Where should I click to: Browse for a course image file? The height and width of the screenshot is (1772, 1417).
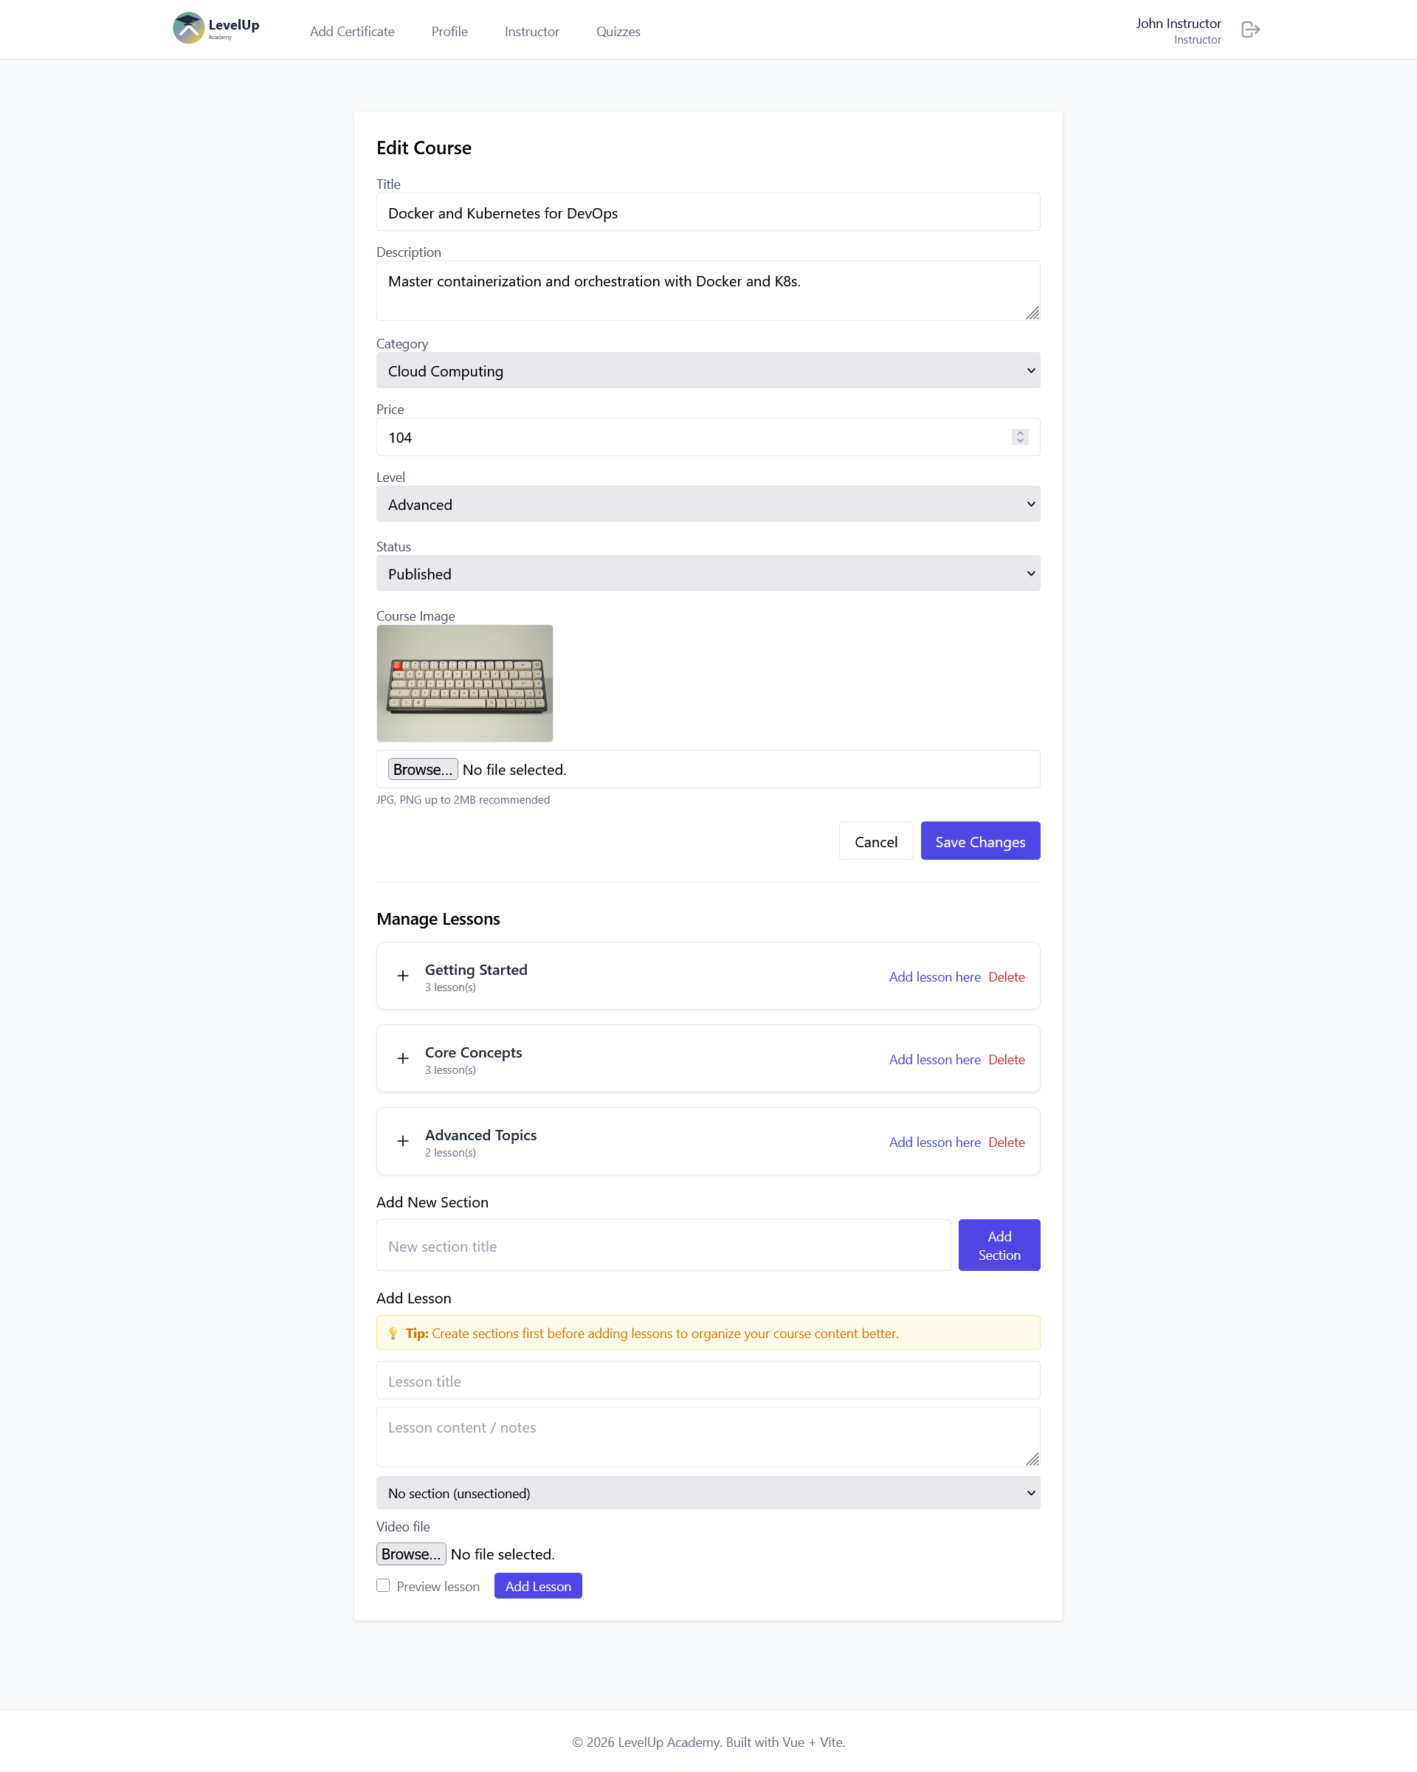(422, 769)
